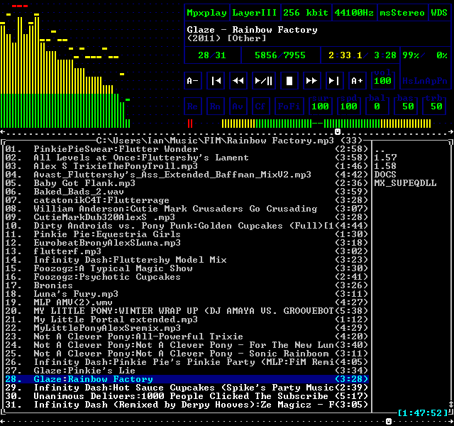
Task: Select track 22 MyLittlePonyAlexSremix.mp3
Action: pyautogui.click(x=187, y=328)
